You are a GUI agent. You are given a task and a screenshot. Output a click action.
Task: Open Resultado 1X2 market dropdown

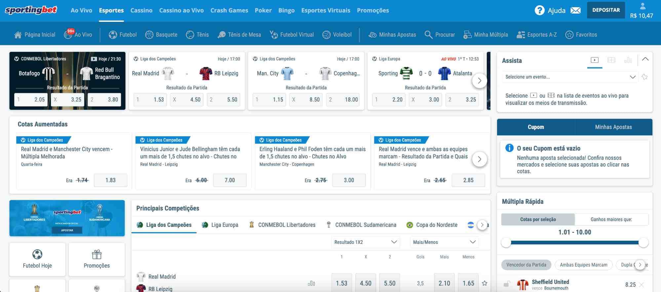coord(366,242)
